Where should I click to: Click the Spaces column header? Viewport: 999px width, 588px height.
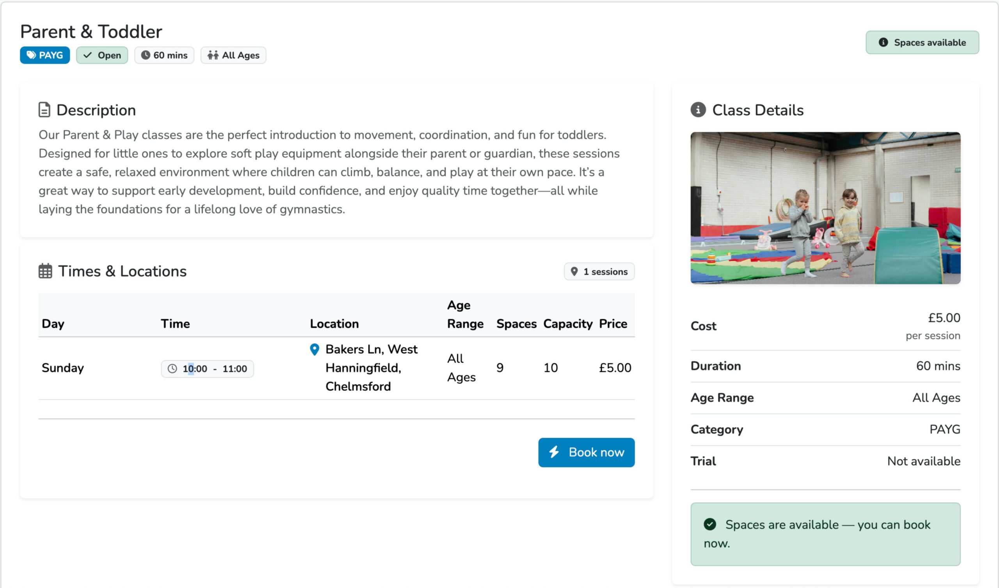pyautogui.click(x=516, y=324)
